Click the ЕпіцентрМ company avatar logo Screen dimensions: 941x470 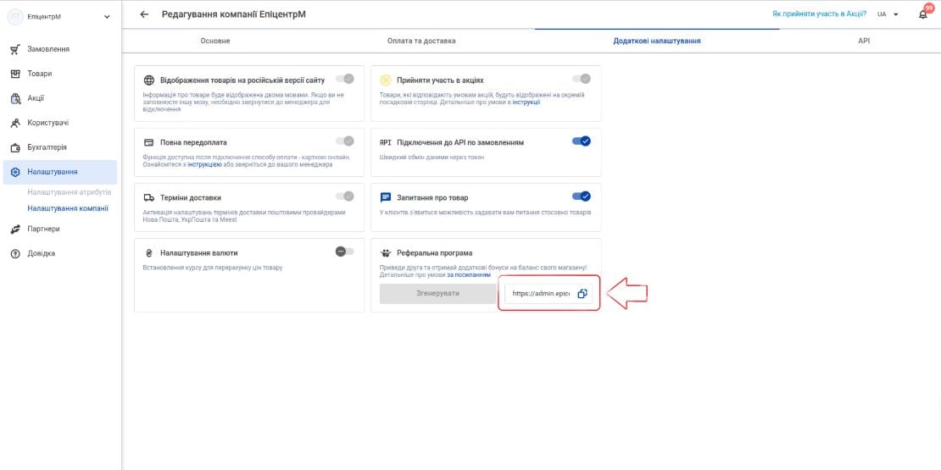tap(14, 17)
